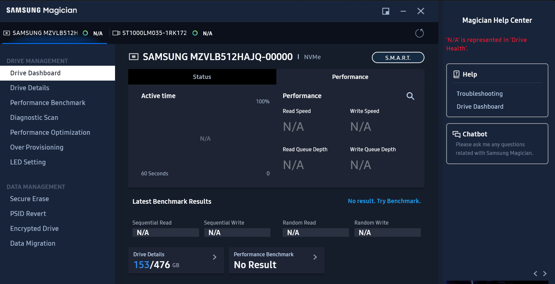Open Over Provisioning in sidebar
The width and height of the screenshot is (555, 284).
(58, 147)
